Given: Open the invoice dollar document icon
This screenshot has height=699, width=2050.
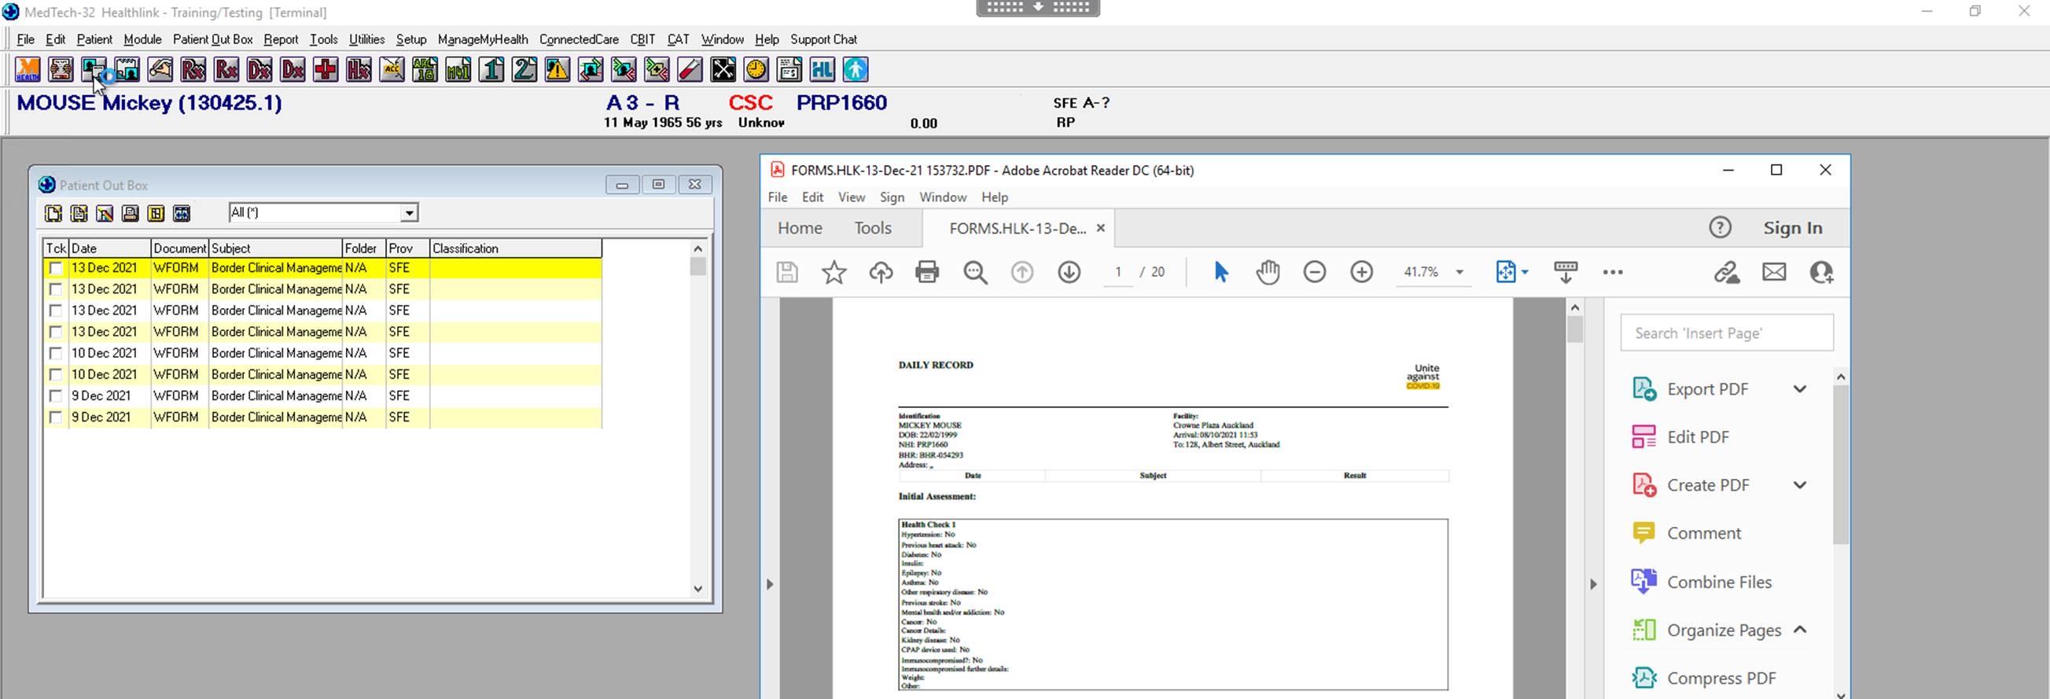Looking at the screenshot, I should 789,70.
